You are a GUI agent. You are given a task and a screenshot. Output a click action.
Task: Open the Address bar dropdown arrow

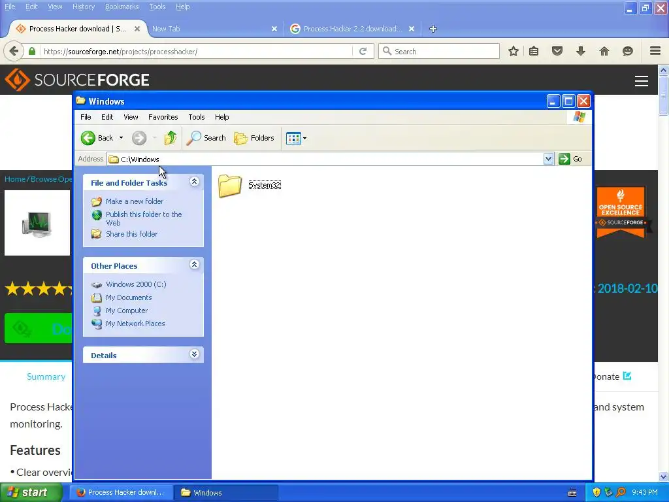coord(548,159)
